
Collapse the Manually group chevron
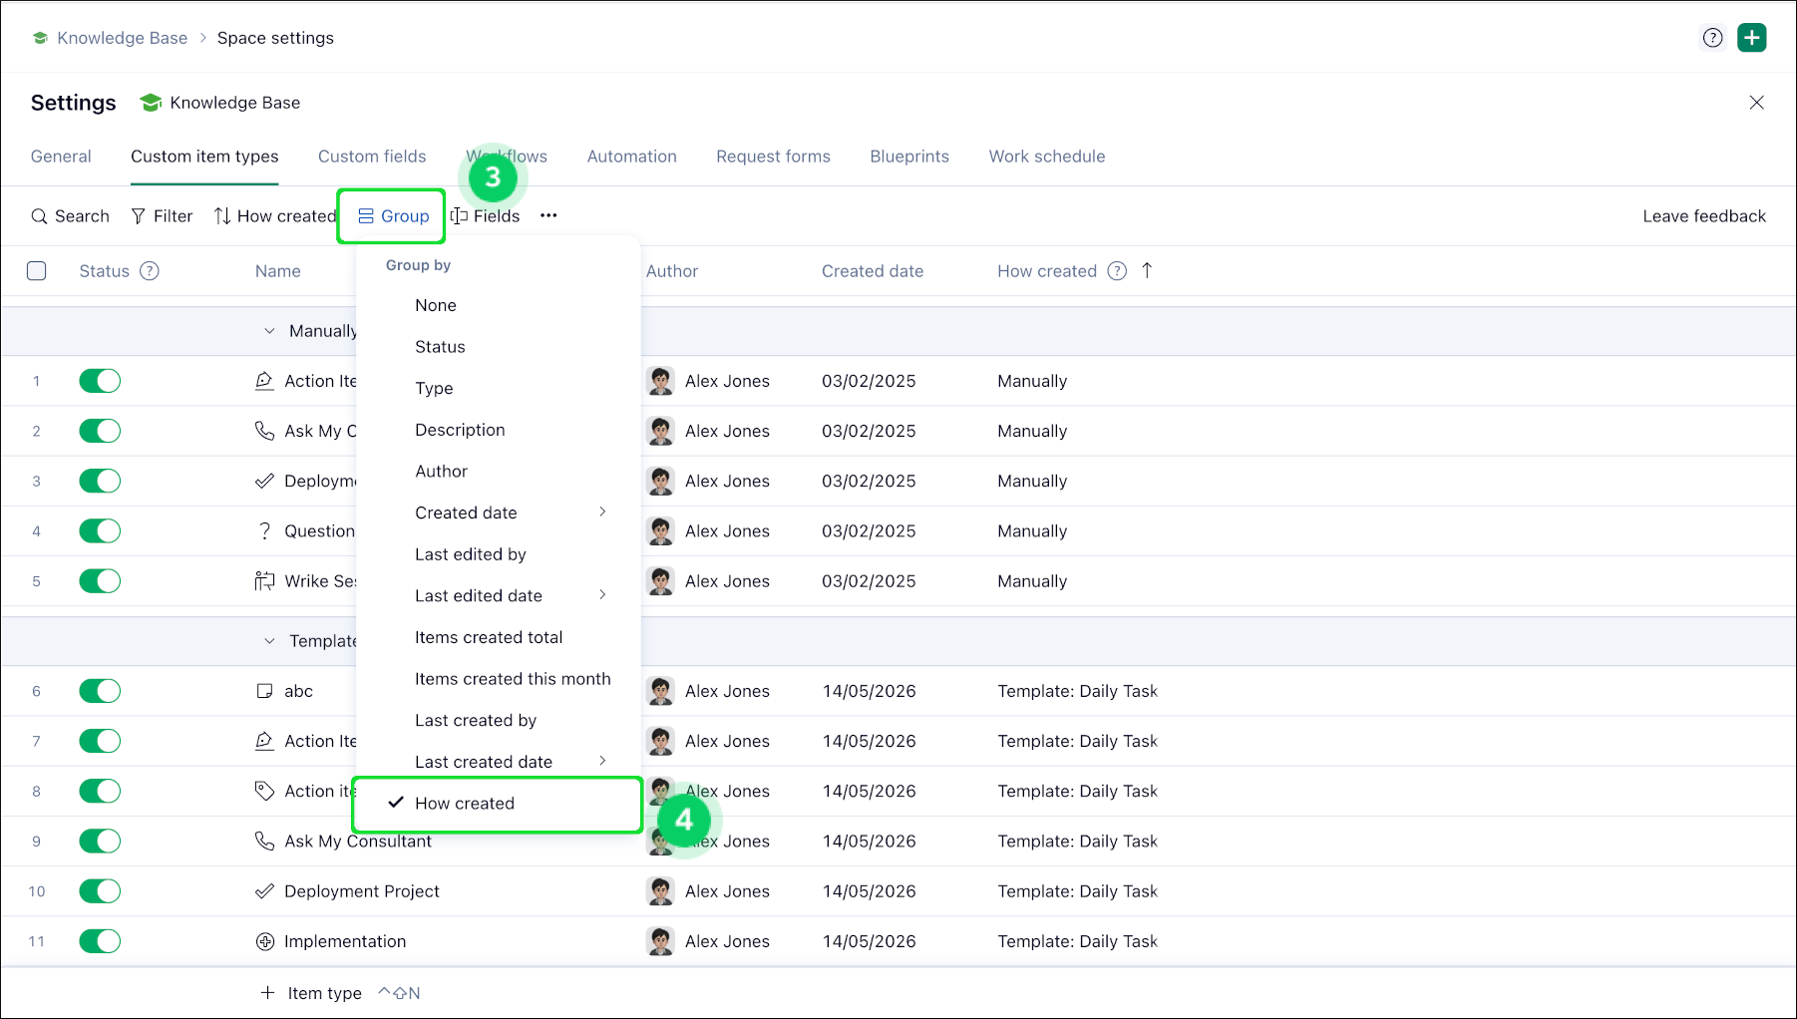click(269, 331)
